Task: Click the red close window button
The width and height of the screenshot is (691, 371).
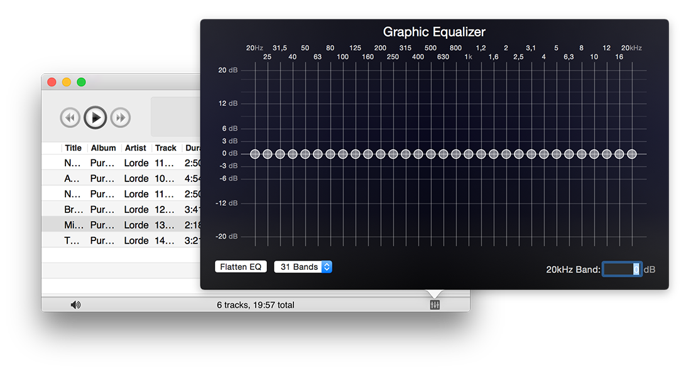Action: point(52,82)
